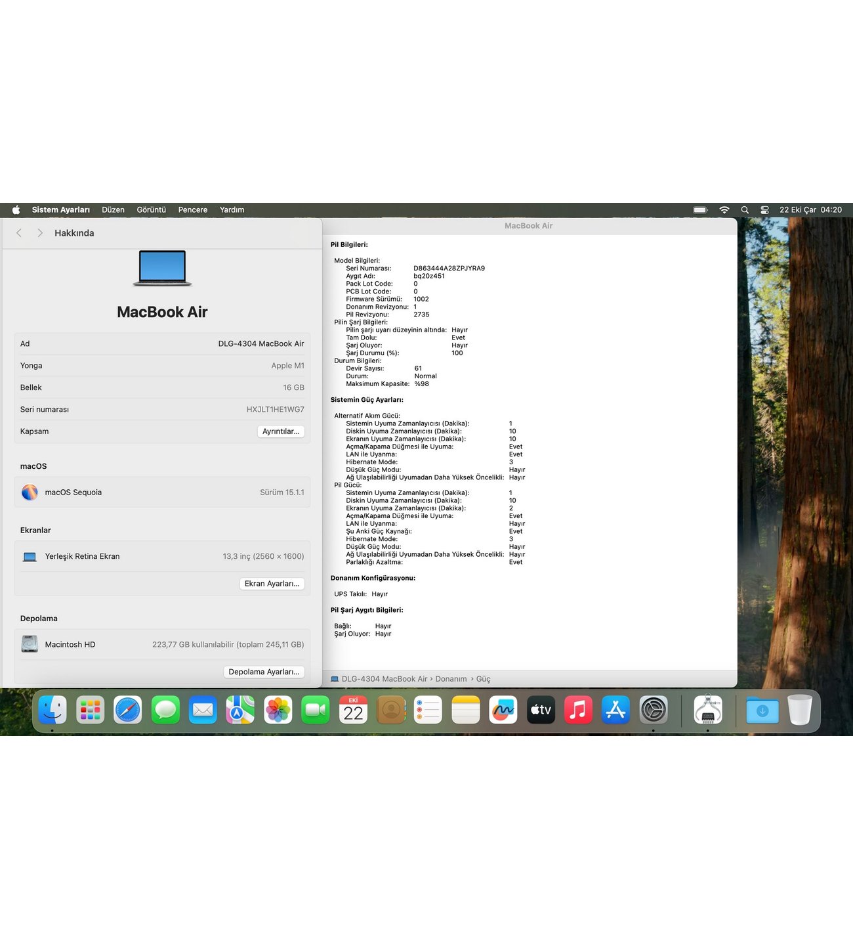Image resolution: width=853 pixels, height=939 pixels.
Task: Click the Ekran Ayarları... button
Action: click(x=272, y=584)
